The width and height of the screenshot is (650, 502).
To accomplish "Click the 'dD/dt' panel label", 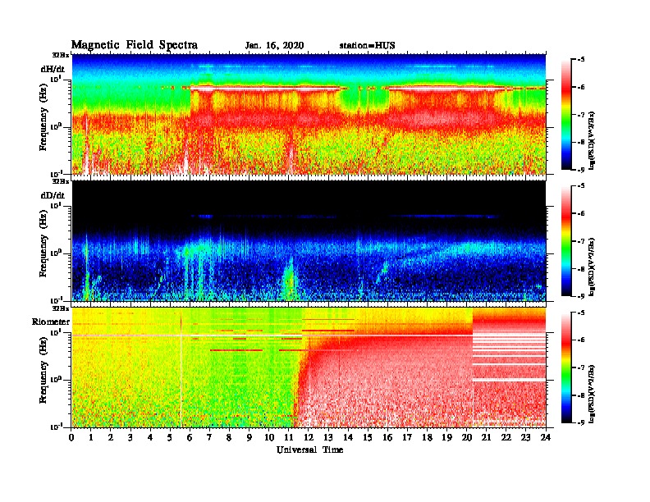I will click(x=53, y=195).
